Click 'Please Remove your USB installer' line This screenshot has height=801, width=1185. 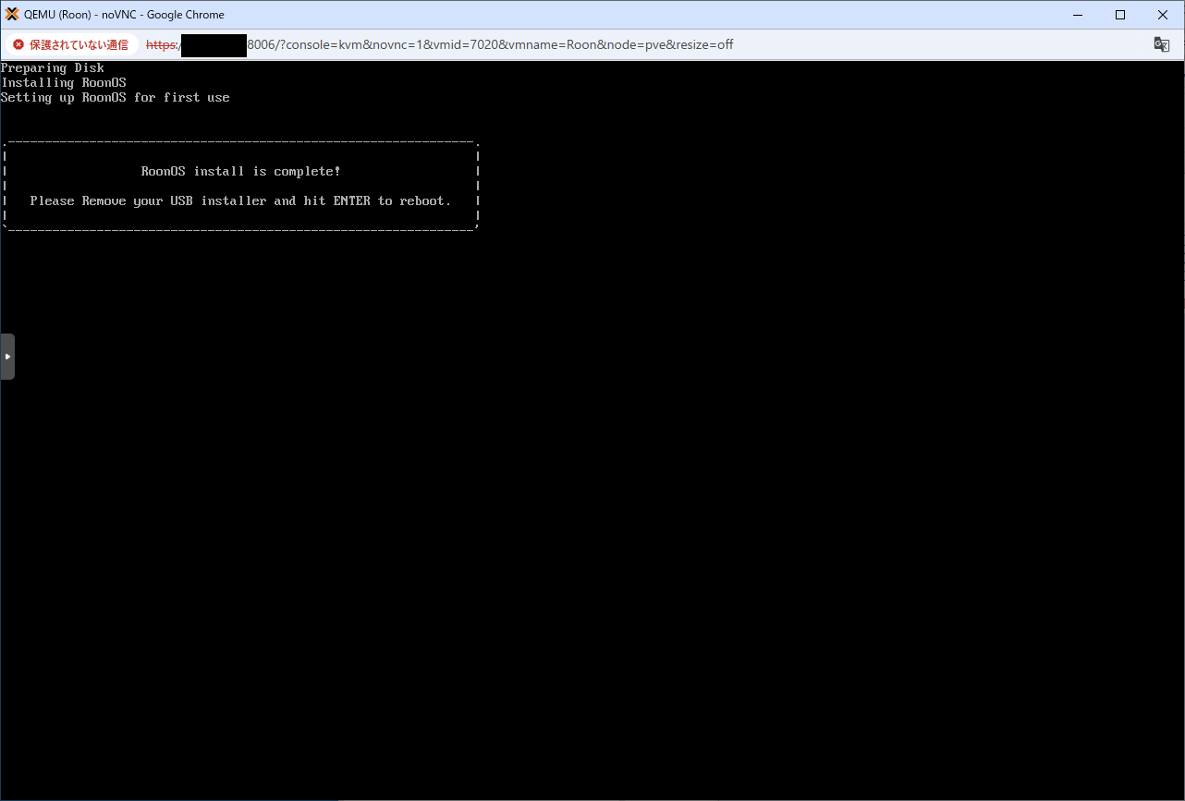(x=240, y=201)
